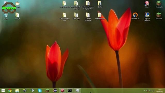Select the Paladium desktop shortcut

point(159,16)
